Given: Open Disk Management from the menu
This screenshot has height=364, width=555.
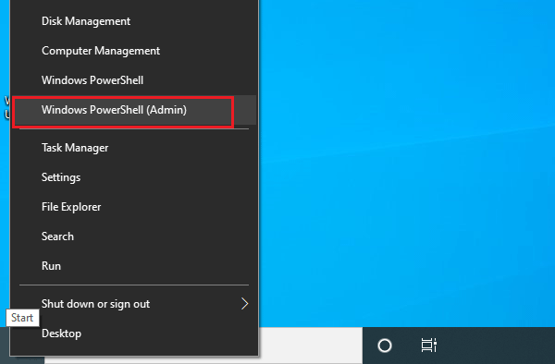Looking at the screenshot, I should [x=134, y=21].
